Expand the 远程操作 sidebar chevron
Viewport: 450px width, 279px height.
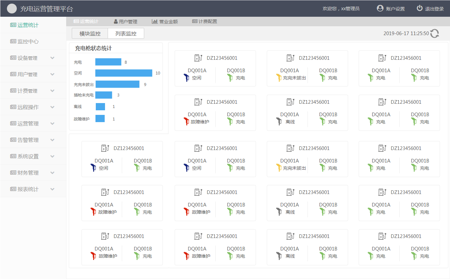tap(52, 107)
